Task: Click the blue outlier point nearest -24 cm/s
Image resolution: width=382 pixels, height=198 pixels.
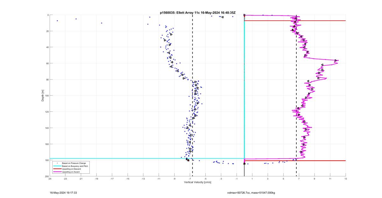Action: click(x=57, y=21)
